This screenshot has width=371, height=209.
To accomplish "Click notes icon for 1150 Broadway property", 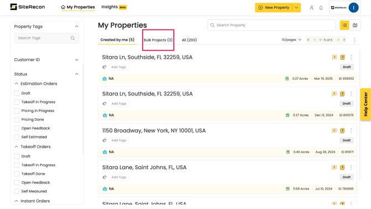I will (x=342, y=131).
